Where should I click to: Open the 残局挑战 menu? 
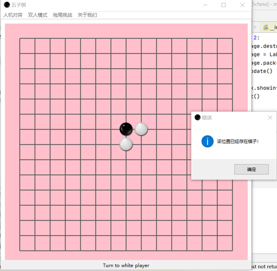click(x=62, y=15)
